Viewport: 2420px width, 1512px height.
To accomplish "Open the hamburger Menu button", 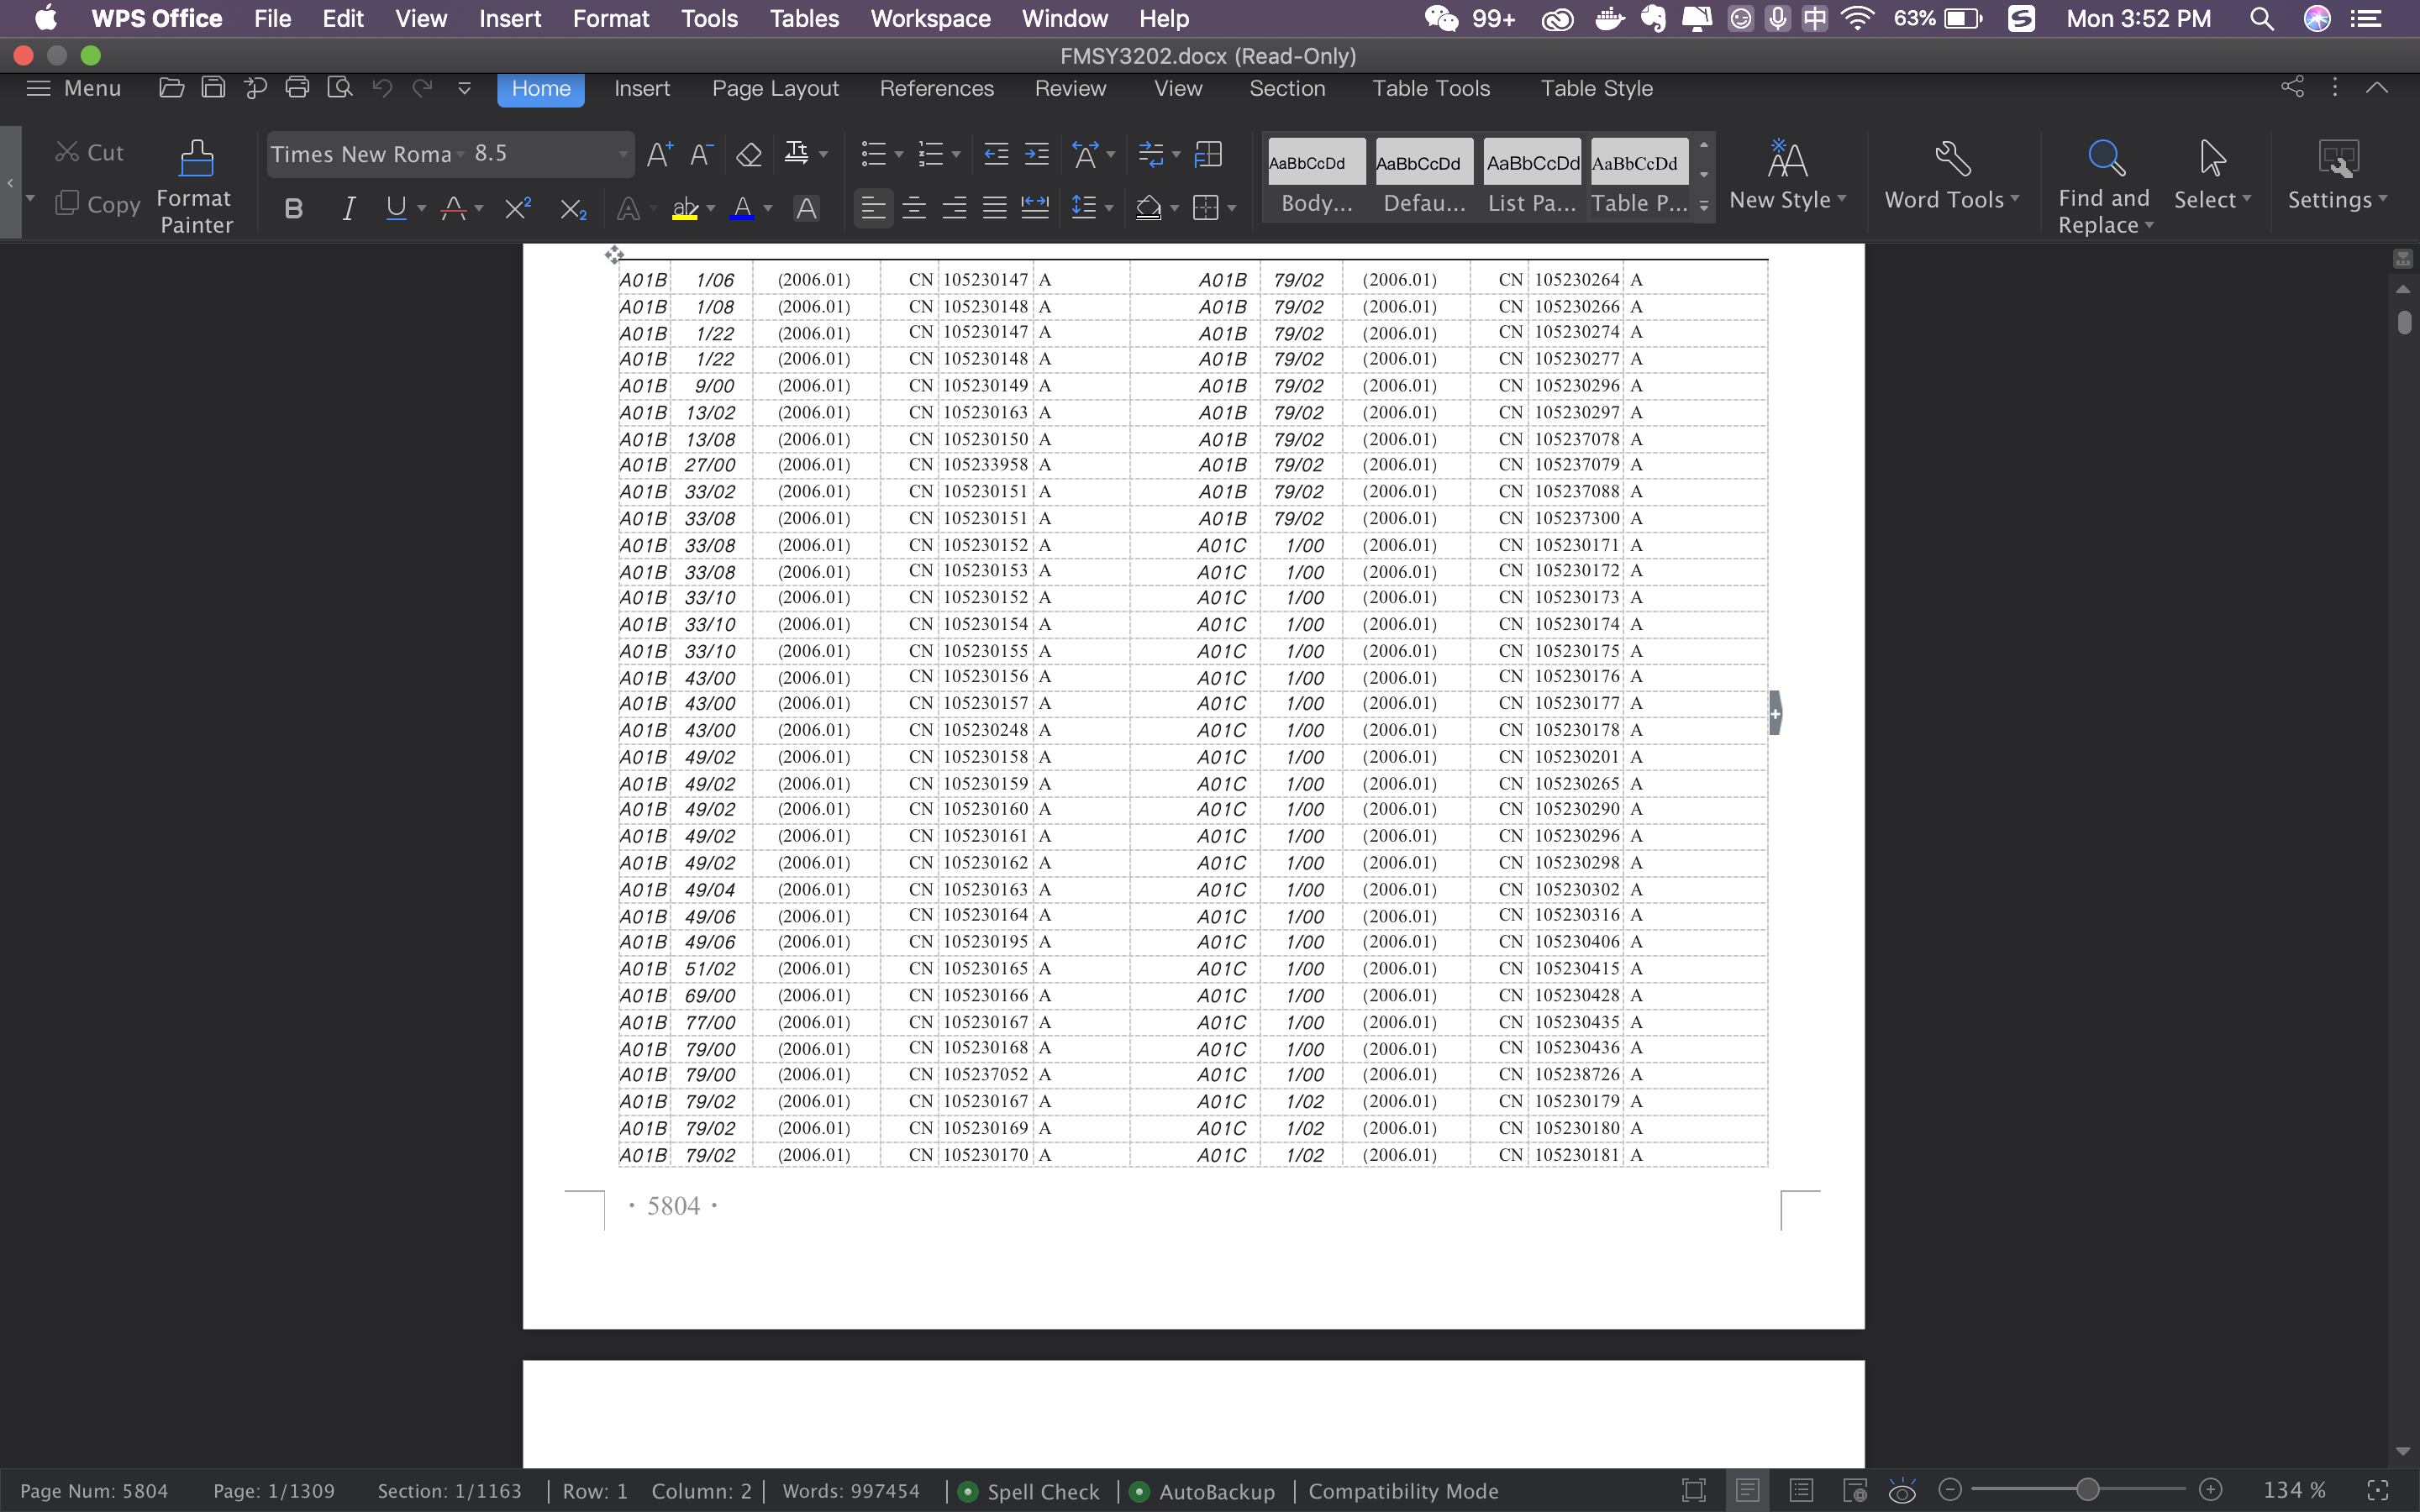I will 73,88.
